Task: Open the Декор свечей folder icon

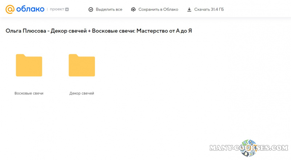Action: click(82, 66)
